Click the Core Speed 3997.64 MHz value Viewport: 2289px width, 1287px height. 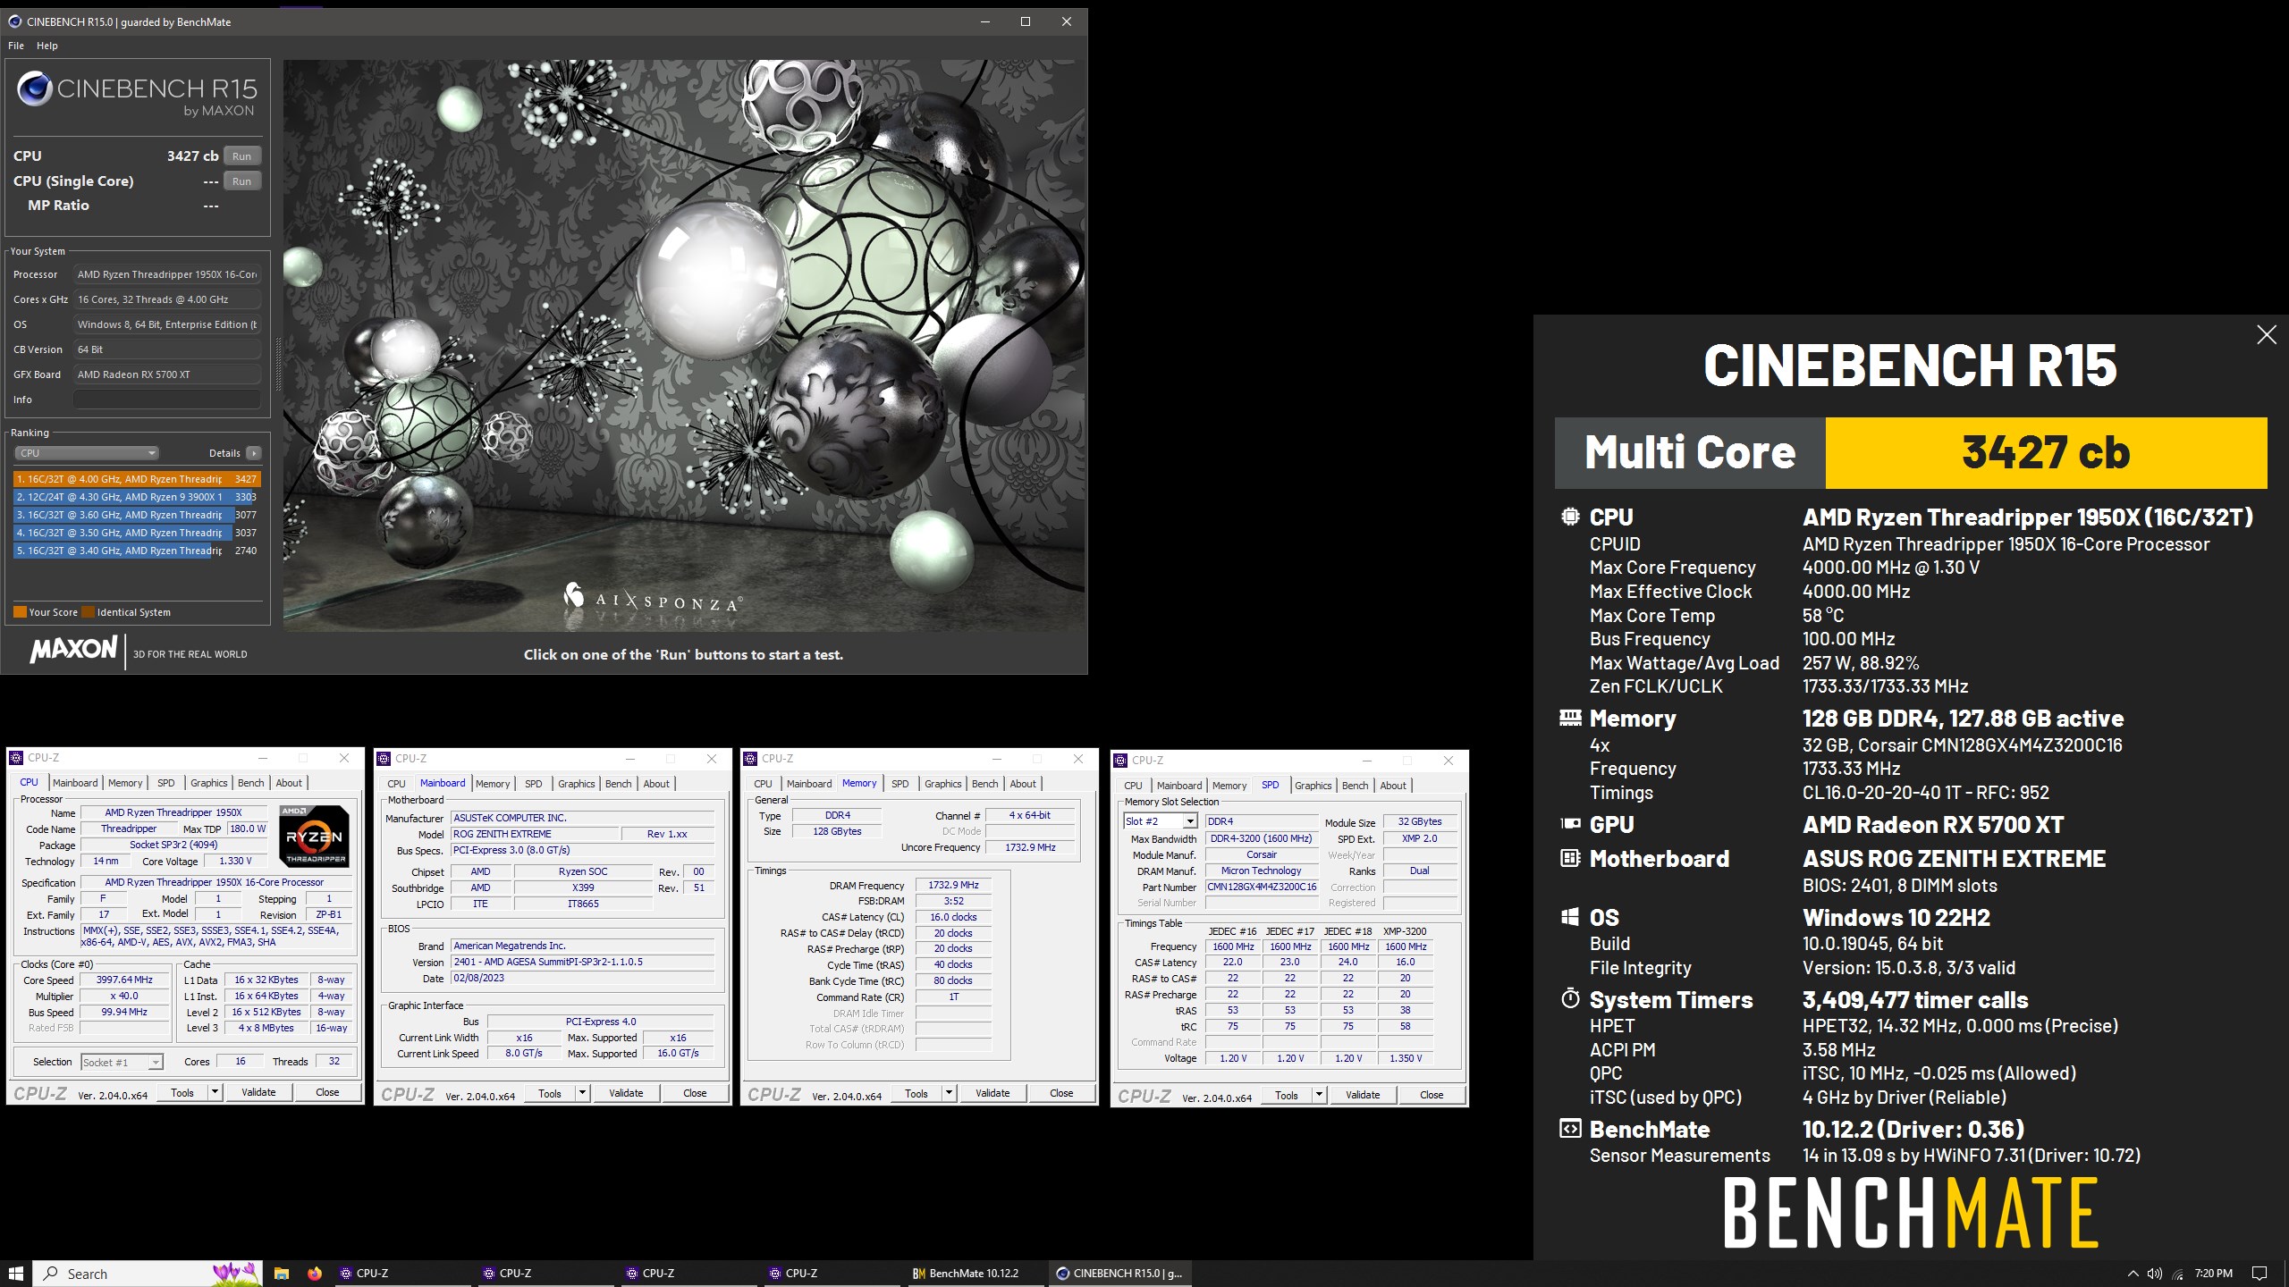click(x=124, y=980)
